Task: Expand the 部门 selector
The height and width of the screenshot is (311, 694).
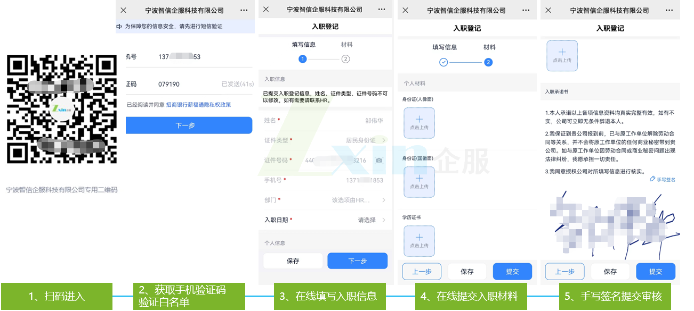Action: pos(325,200)
